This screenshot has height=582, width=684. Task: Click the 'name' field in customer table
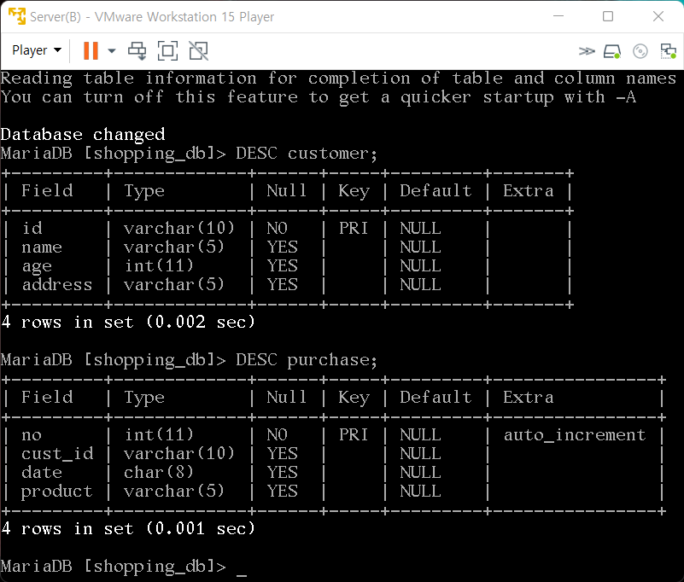coord(42,247)
